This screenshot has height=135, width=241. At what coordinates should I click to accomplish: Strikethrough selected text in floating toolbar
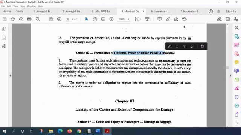(184, 46)
